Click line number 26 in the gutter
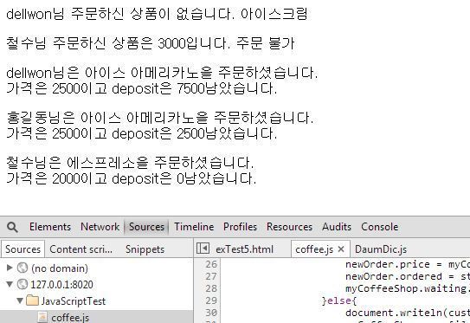The image size is (470, 323). 211,264
